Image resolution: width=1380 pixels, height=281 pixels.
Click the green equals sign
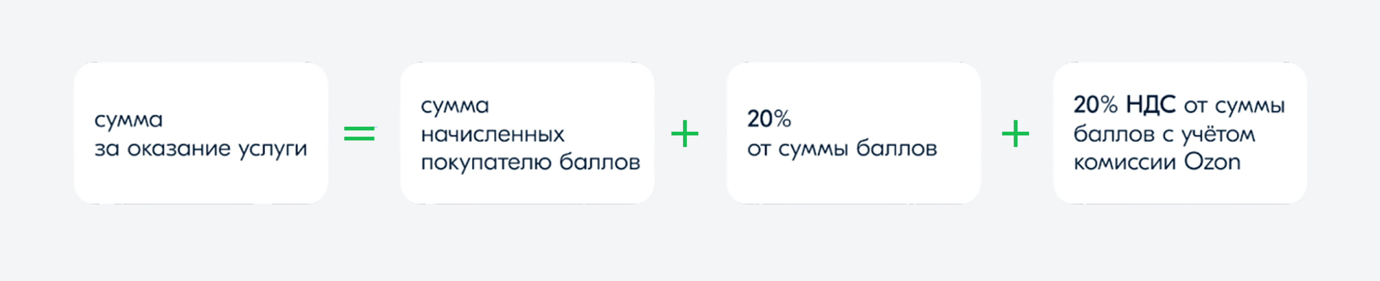[359, 133]
